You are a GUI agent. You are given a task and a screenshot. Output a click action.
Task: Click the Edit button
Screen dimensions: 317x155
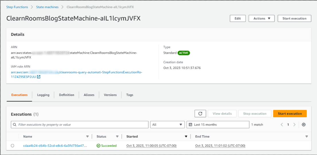point(238,18)
